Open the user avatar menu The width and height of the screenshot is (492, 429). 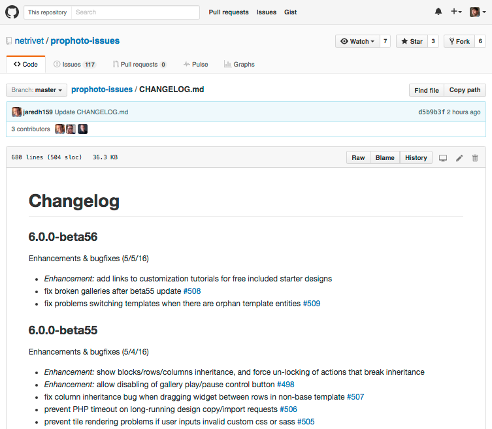coord(478,12)
